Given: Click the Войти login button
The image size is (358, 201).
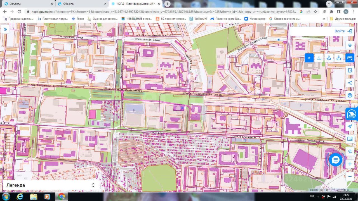Looking at the screenshot, I should coord(343,31).
